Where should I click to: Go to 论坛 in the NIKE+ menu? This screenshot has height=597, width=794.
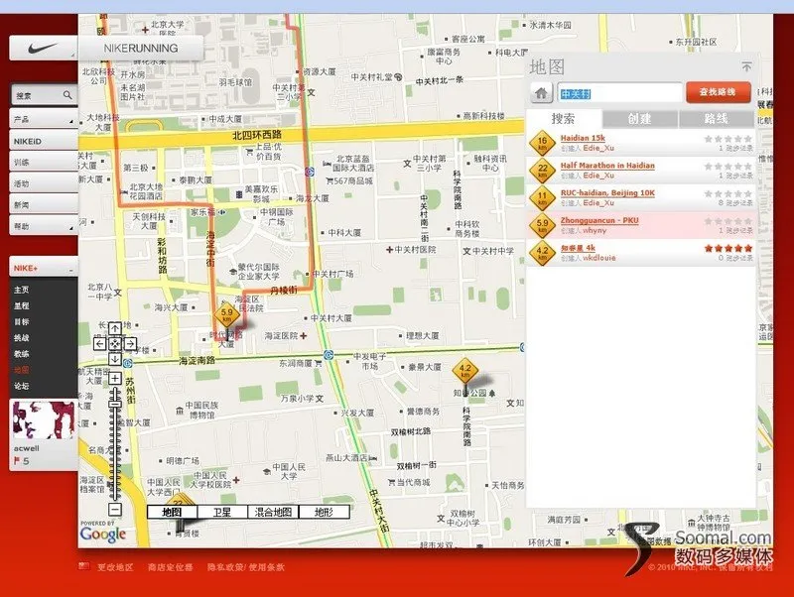[22, 386]
